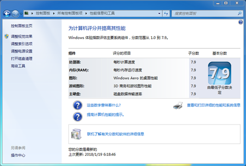Click the magnifier search icon
Viewport: 246px width, 166px height.
[240, 14]
